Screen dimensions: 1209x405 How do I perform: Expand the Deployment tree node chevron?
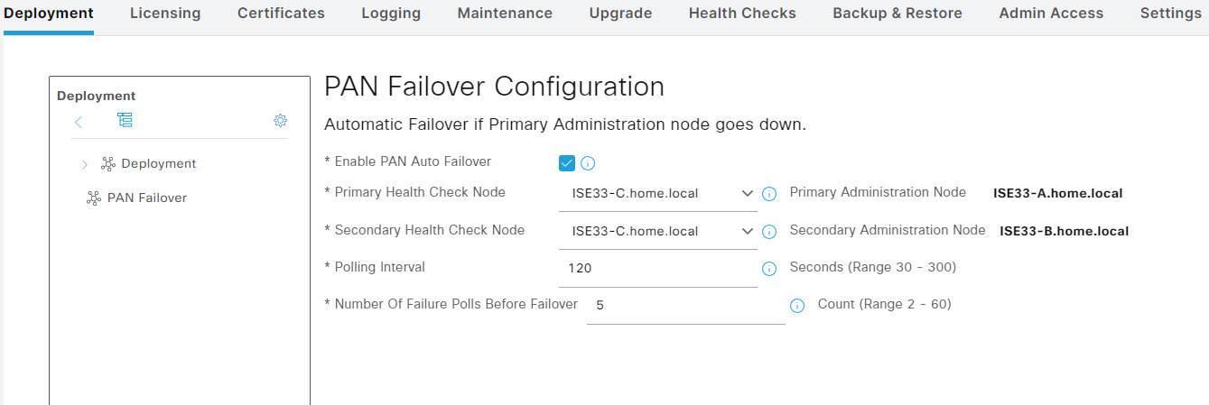coord(85,164)
